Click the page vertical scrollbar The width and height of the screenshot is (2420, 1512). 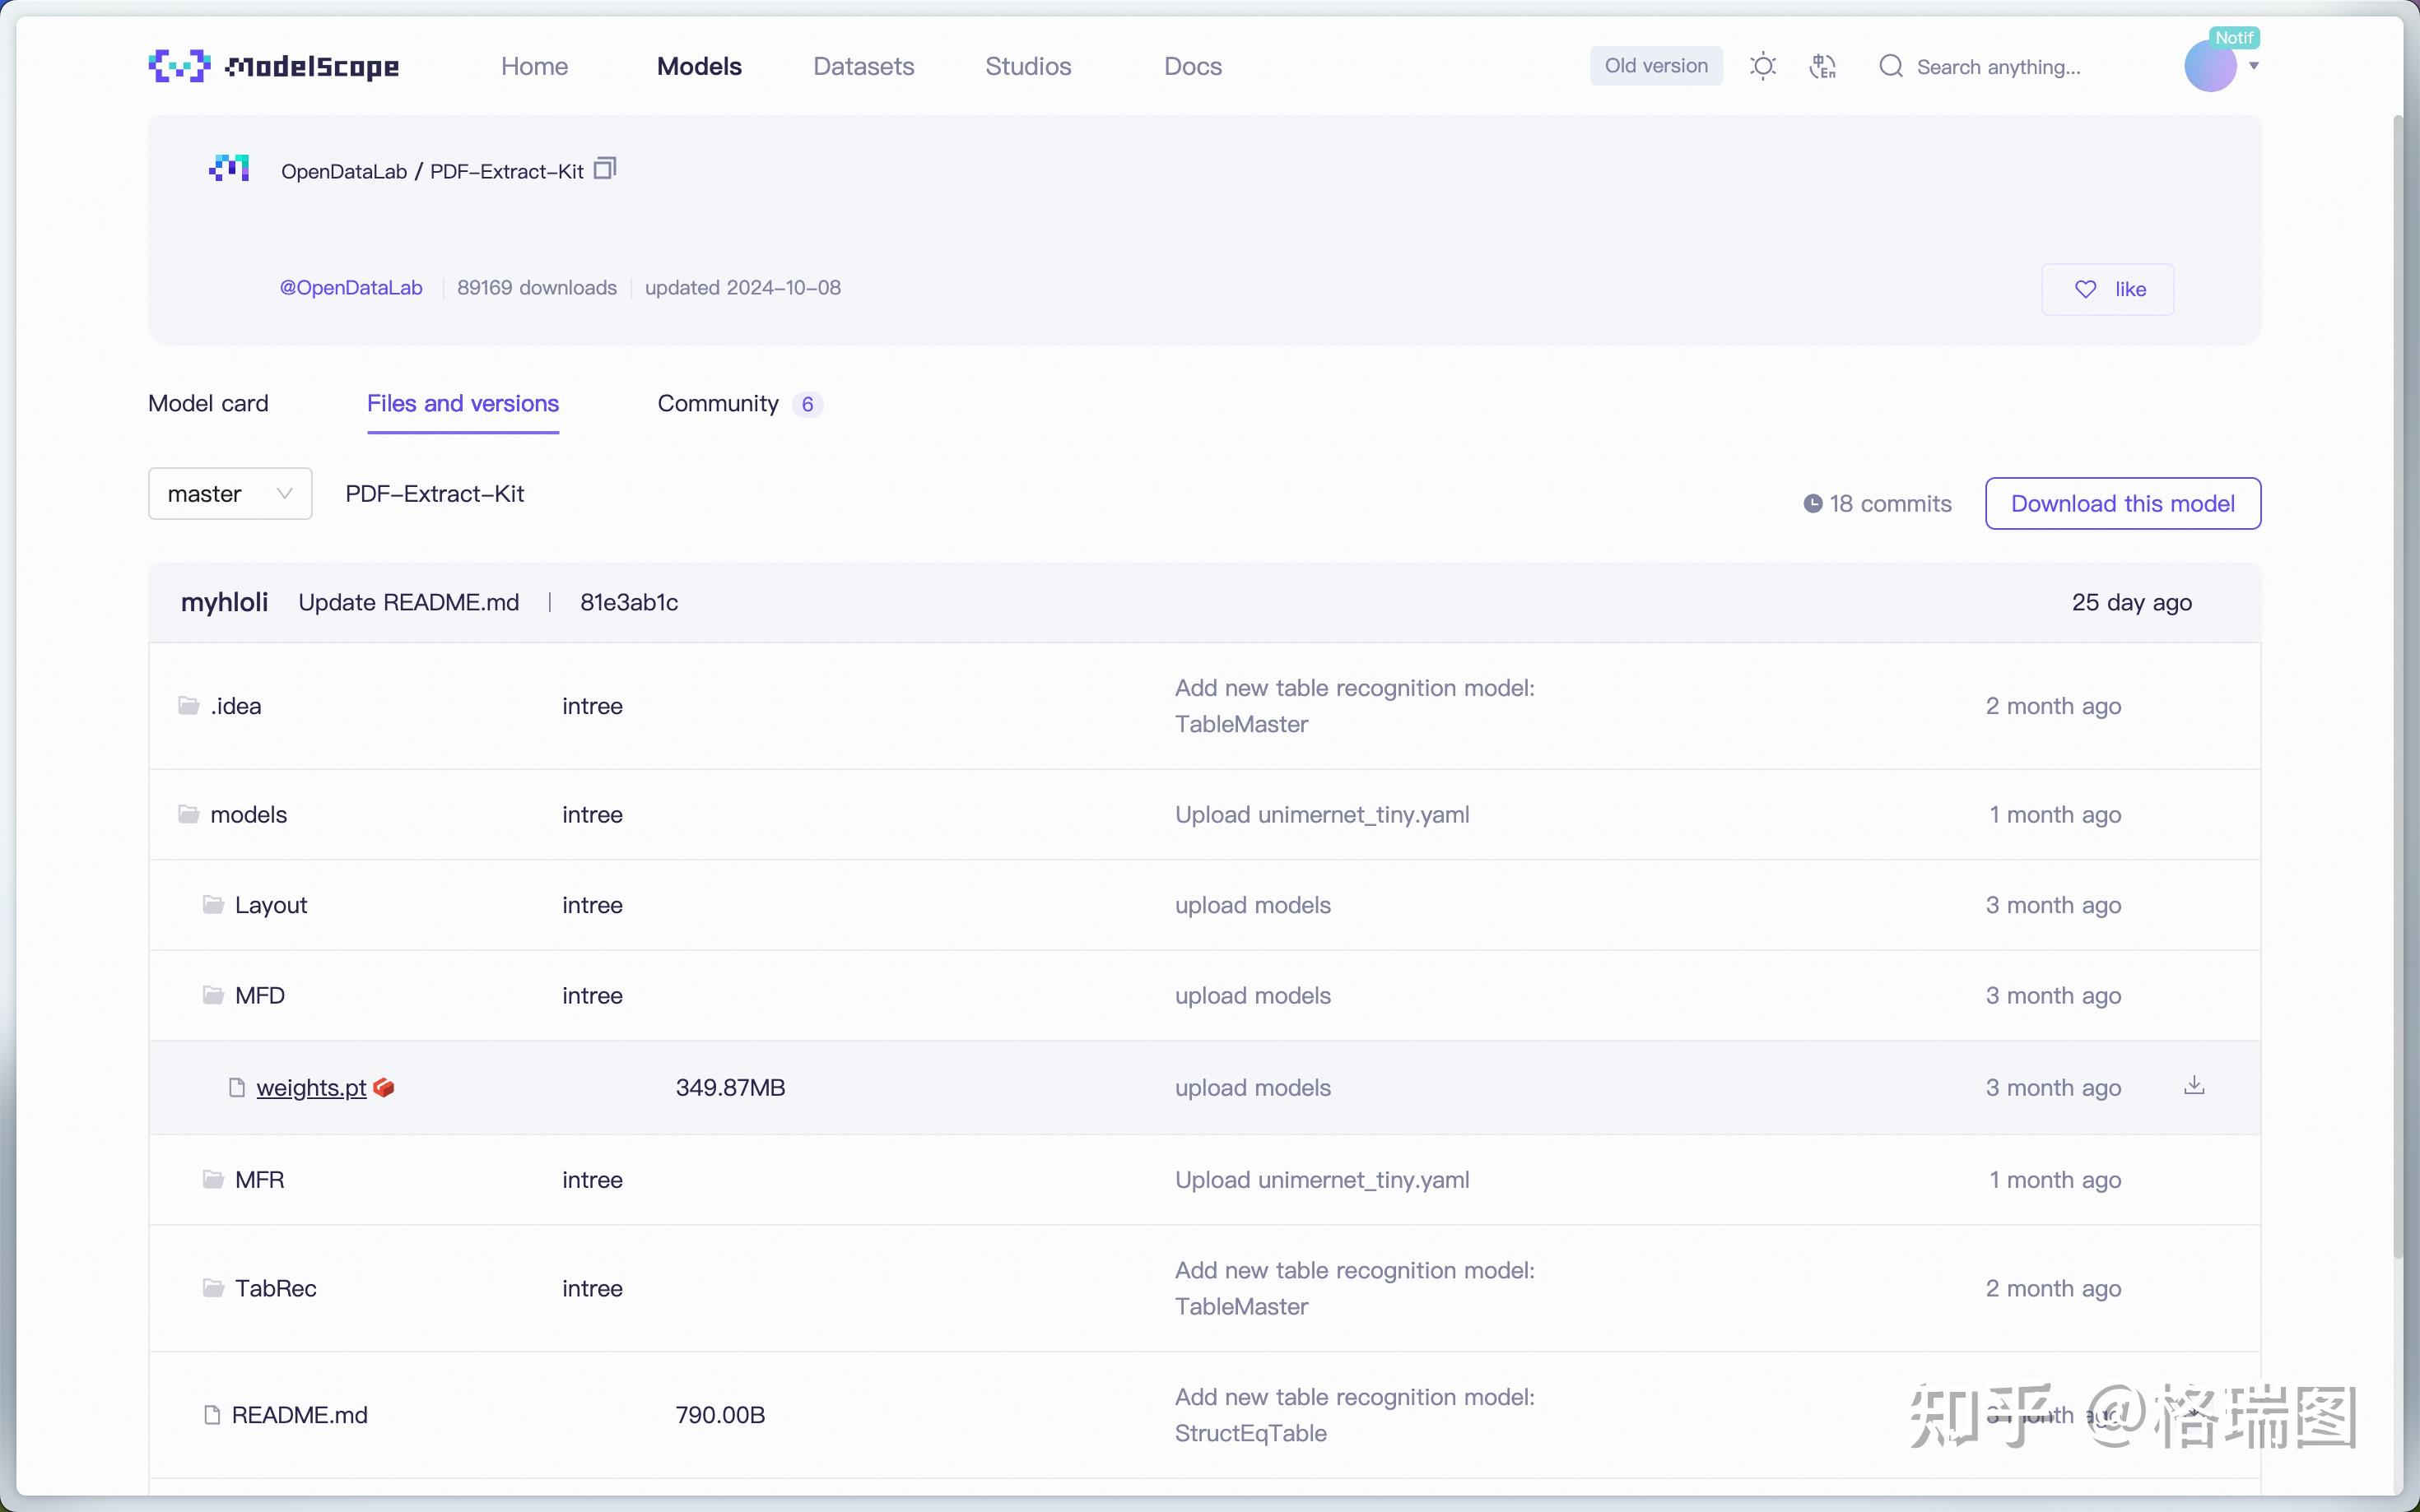(2396, 686)
